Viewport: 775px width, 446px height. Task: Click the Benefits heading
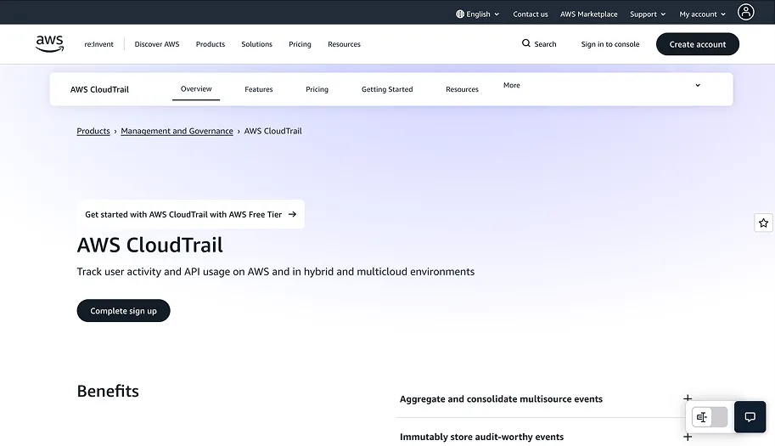tap(108, 391)
